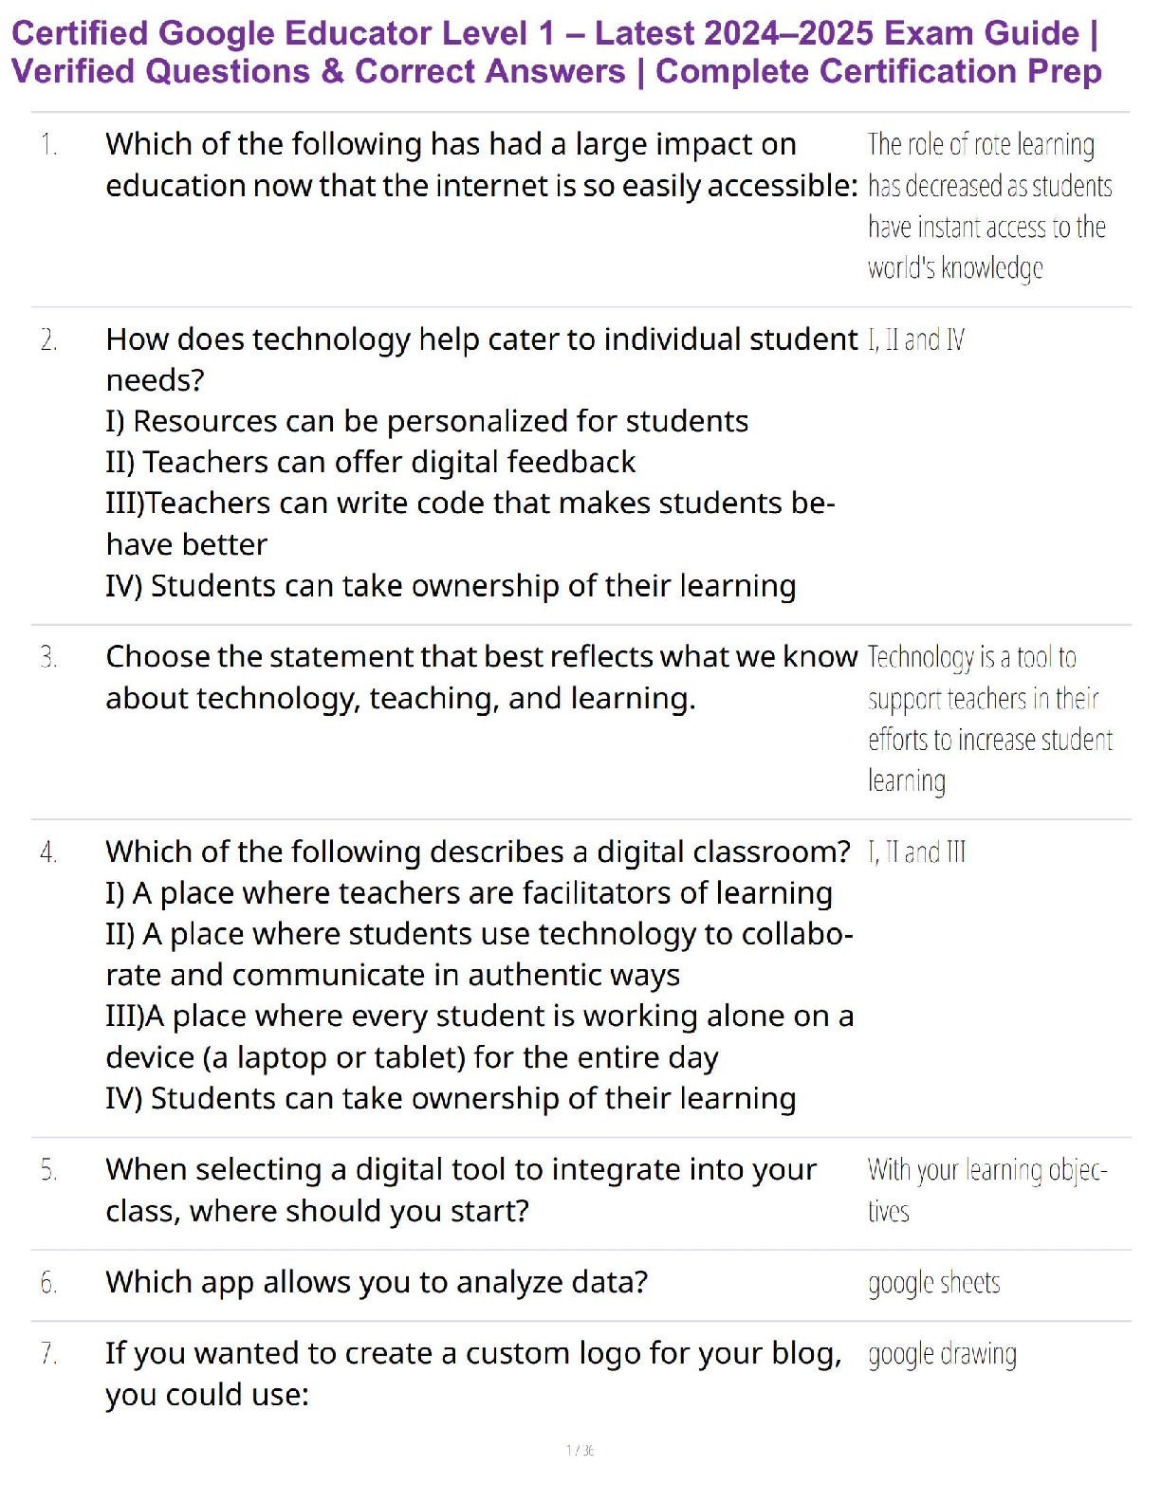This screenshot has height=1502, width=1161.
Task: Click the answer about rote learning decreasing
Action: [989, 206]
